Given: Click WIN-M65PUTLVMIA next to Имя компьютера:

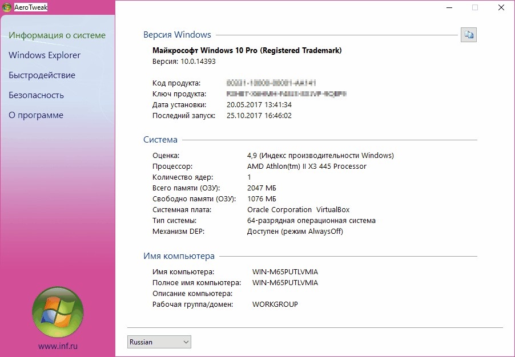Looking at the screenshot, I should 285,272.
